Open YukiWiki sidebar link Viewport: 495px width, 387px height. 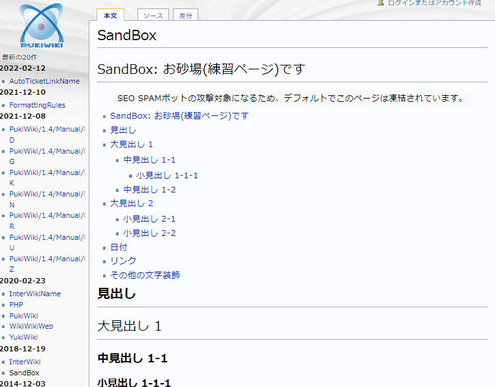[24, 337]
